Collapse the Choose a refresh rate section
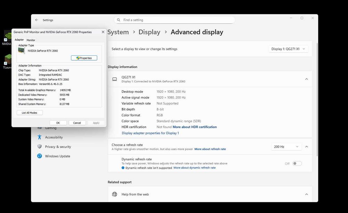This screenshot has height=213, width=348. coord(307,147)
